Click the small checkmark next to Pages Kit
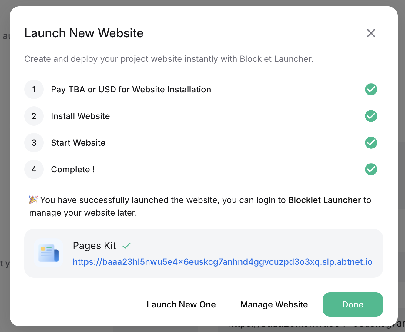405x332 pixels. click(126, 246)
